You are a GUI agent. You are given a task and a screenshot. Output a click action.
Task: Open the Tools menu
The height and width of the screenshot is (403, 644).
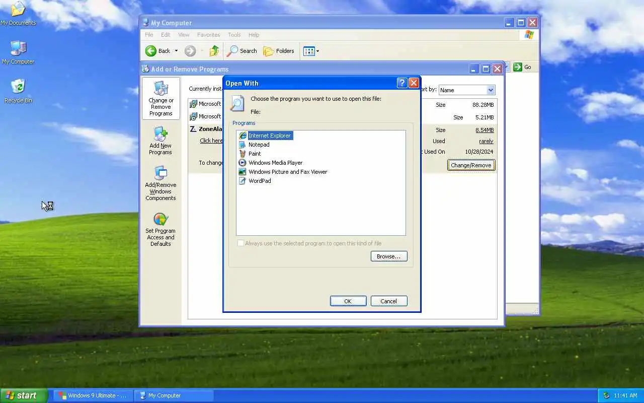(234, 35)
